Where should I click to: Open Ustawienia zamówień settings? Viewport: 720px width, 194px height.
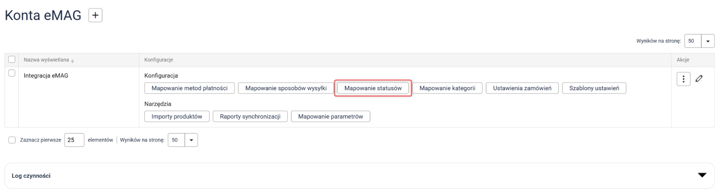click(522, 88)
